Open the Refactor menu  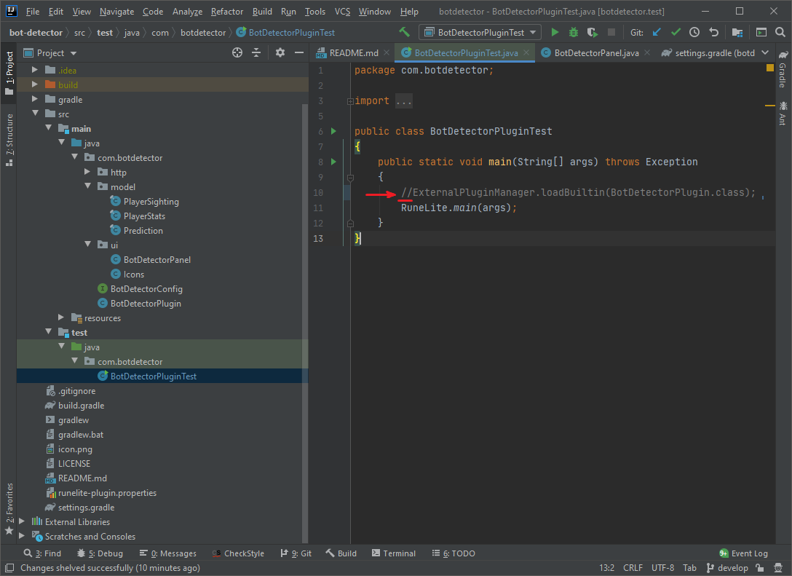tap(226, 12)
